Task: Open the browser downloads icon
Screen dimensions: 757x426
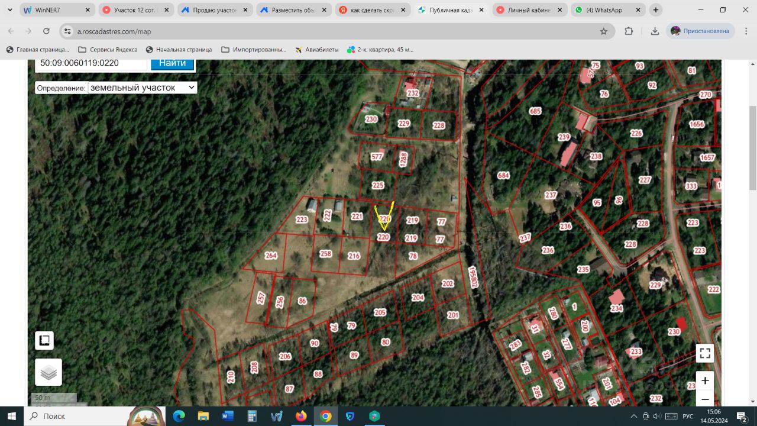Action: [x=655, y=31]
